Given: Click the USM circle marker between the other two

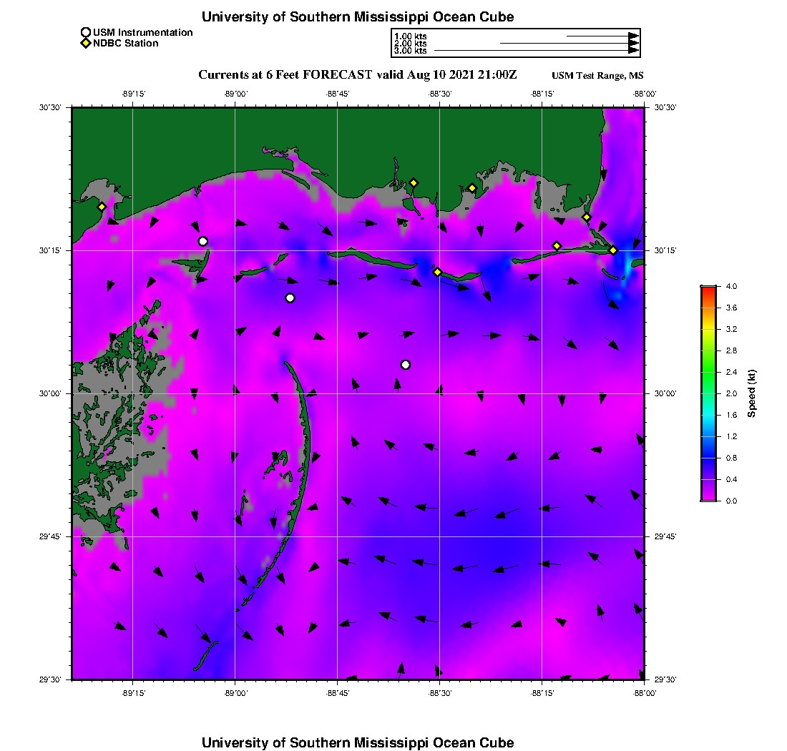Looking at the screenshot, I should click(290, 298).
